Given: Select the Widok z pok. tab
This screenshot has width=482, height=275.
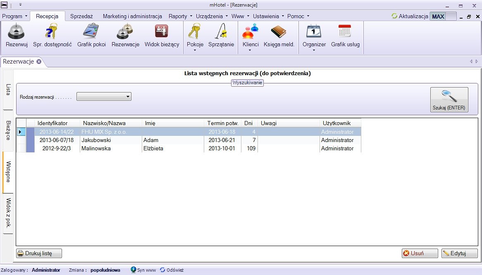Looking at the screenshot, I should (8, 213).
